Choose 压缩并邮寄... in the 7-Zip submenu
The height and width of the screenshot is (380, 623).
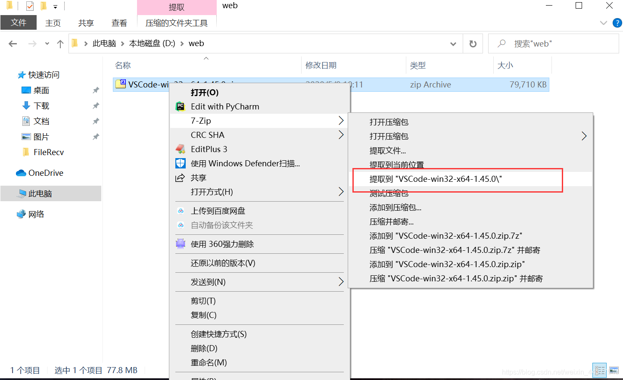(470, 221)
